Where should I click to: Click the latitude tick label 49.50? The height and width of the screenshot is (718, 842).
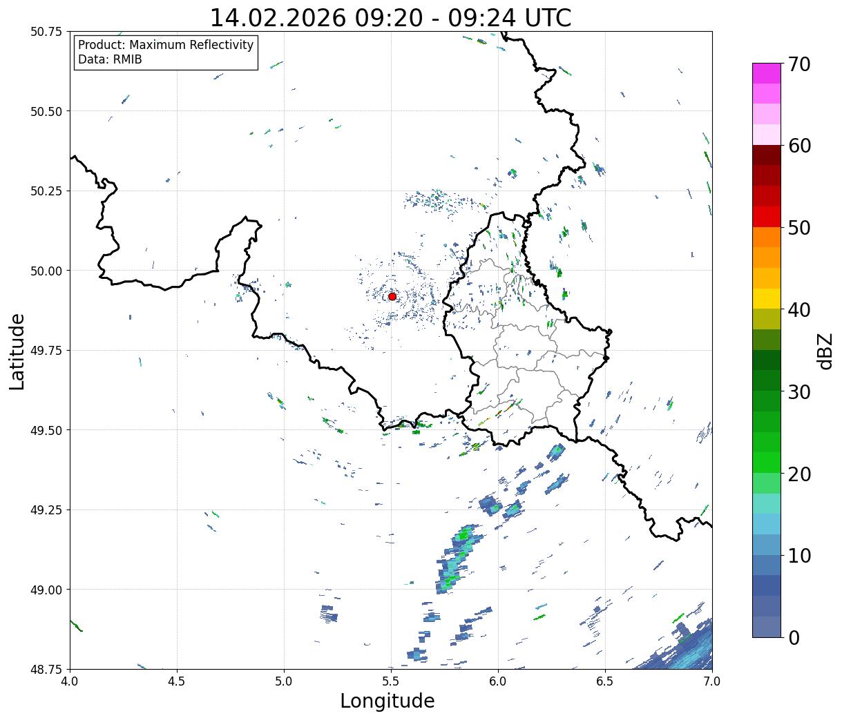pos(46,430)
